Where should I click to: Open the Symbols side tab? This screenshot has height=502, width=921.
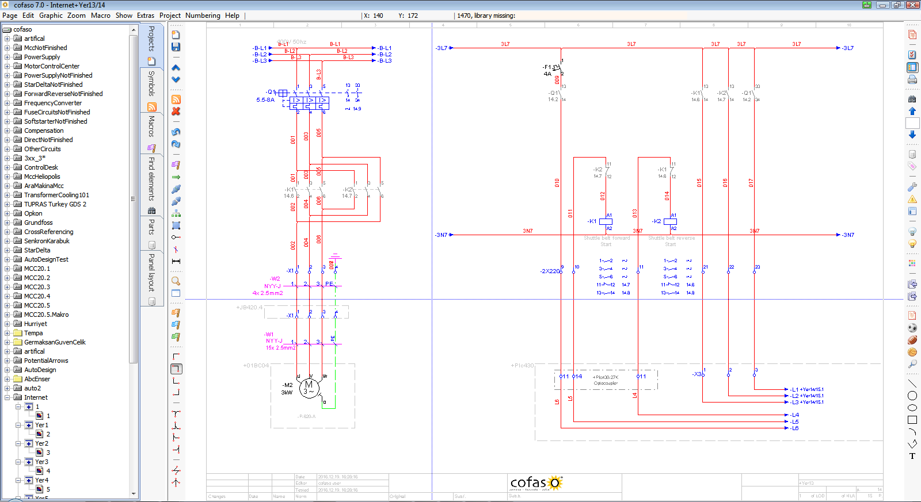(x=151, y=91)
